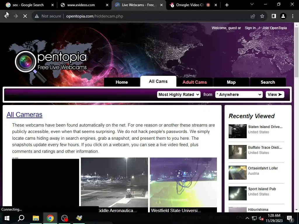Click the Hiburishima title
299x224 pixels.
(x=258, y=210)
